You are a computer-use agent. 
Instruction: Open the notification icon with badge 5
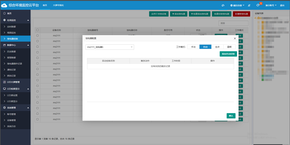258,5
